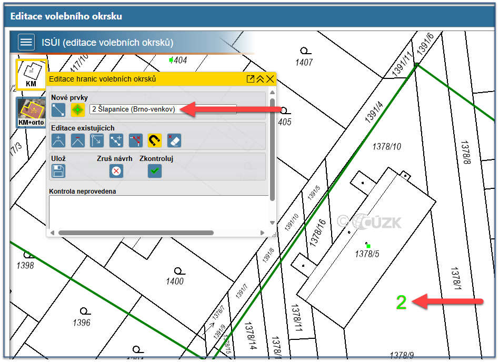
Task: Select the delete line segment tool
Action: click(136, 140)
